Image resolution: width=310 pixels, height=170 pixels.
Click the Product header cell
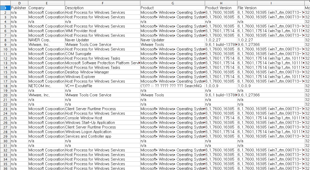tap(172, 8)
